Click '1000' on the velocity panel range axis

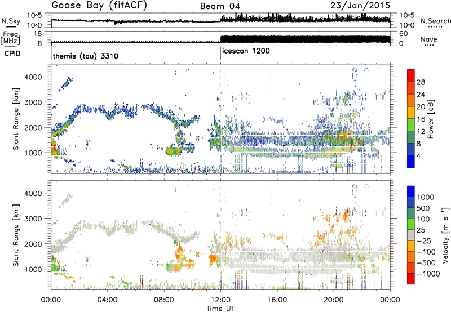point(33,269)
